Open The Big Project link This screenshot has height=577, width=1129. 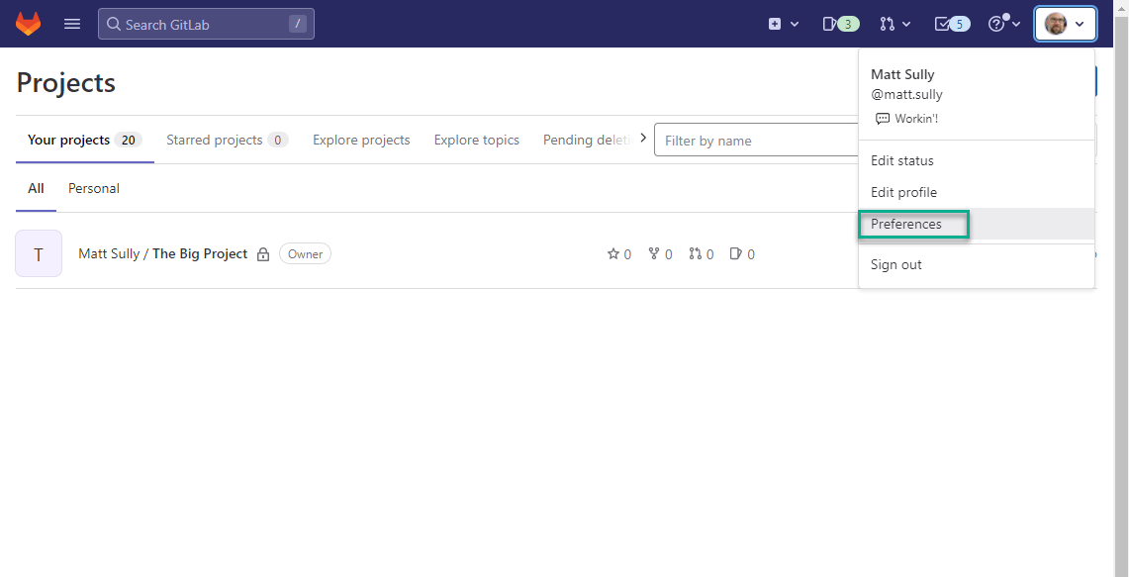200,253
